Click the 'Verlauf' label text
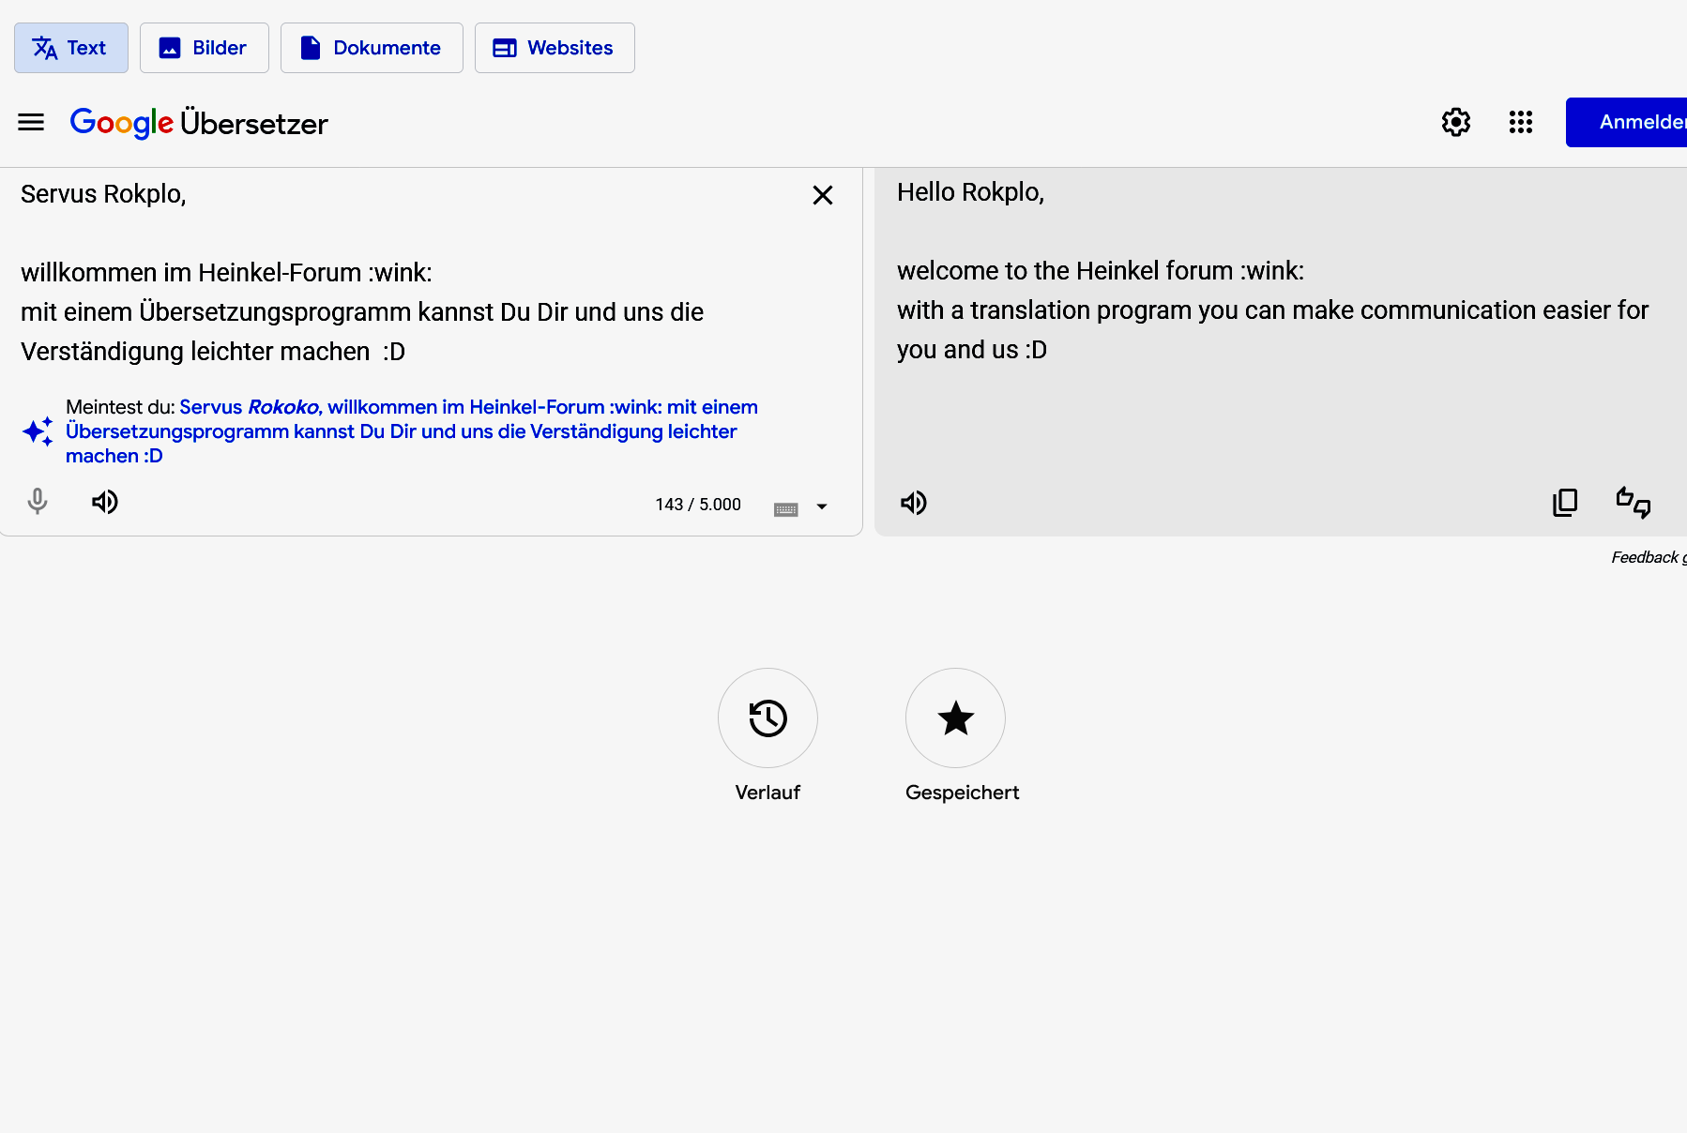The width and height of the screenshot is (1687, 1133). tap(768, 793)
